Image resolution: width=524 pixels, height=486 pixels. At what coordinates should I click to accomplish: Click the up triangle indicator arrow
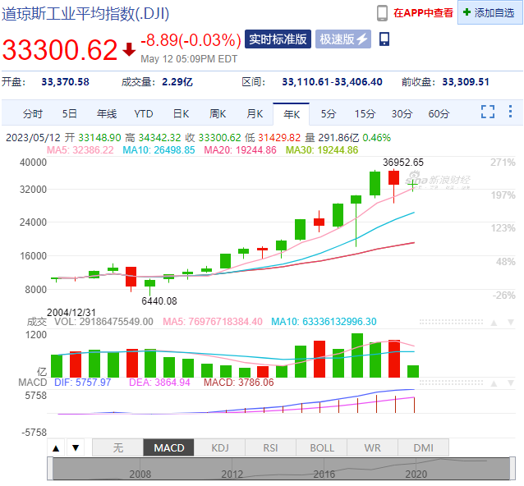[56, 448]
